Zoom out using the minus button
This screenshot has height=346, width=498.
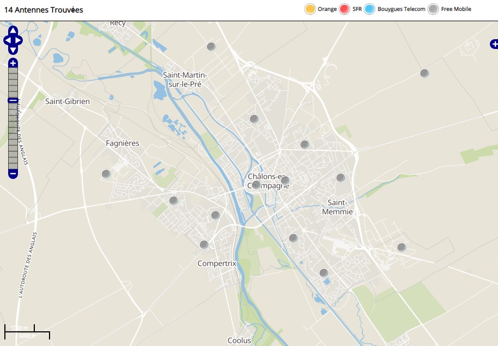point(13,174)
